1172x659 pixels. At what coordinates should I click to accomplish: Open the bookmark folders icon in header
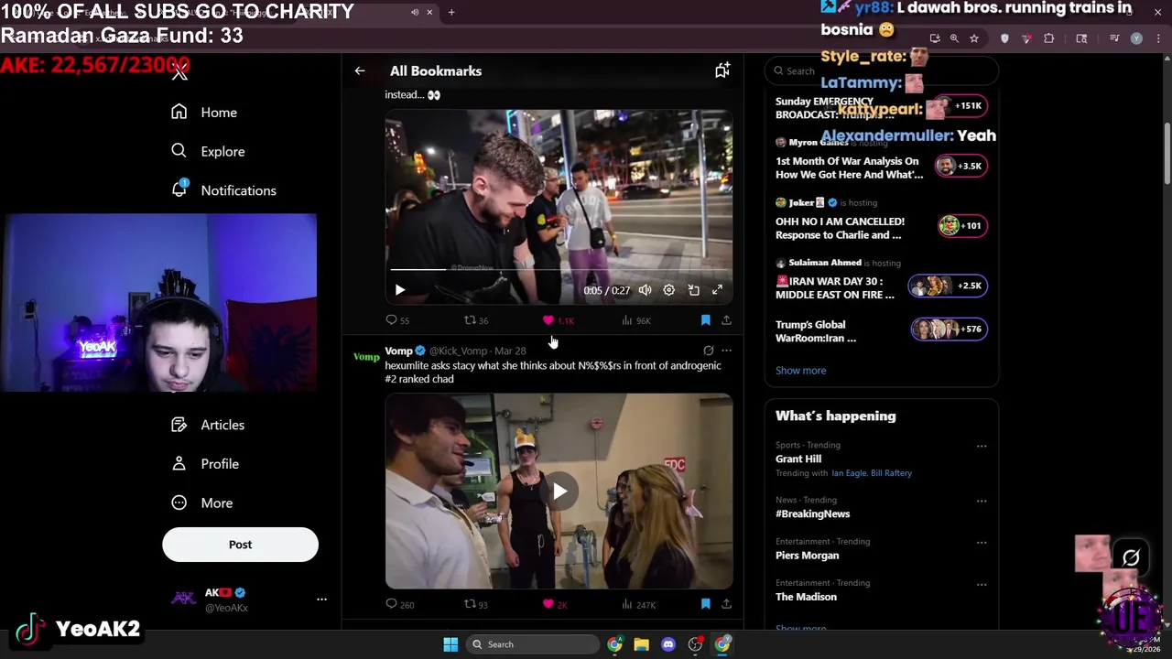tap(722, 70)
